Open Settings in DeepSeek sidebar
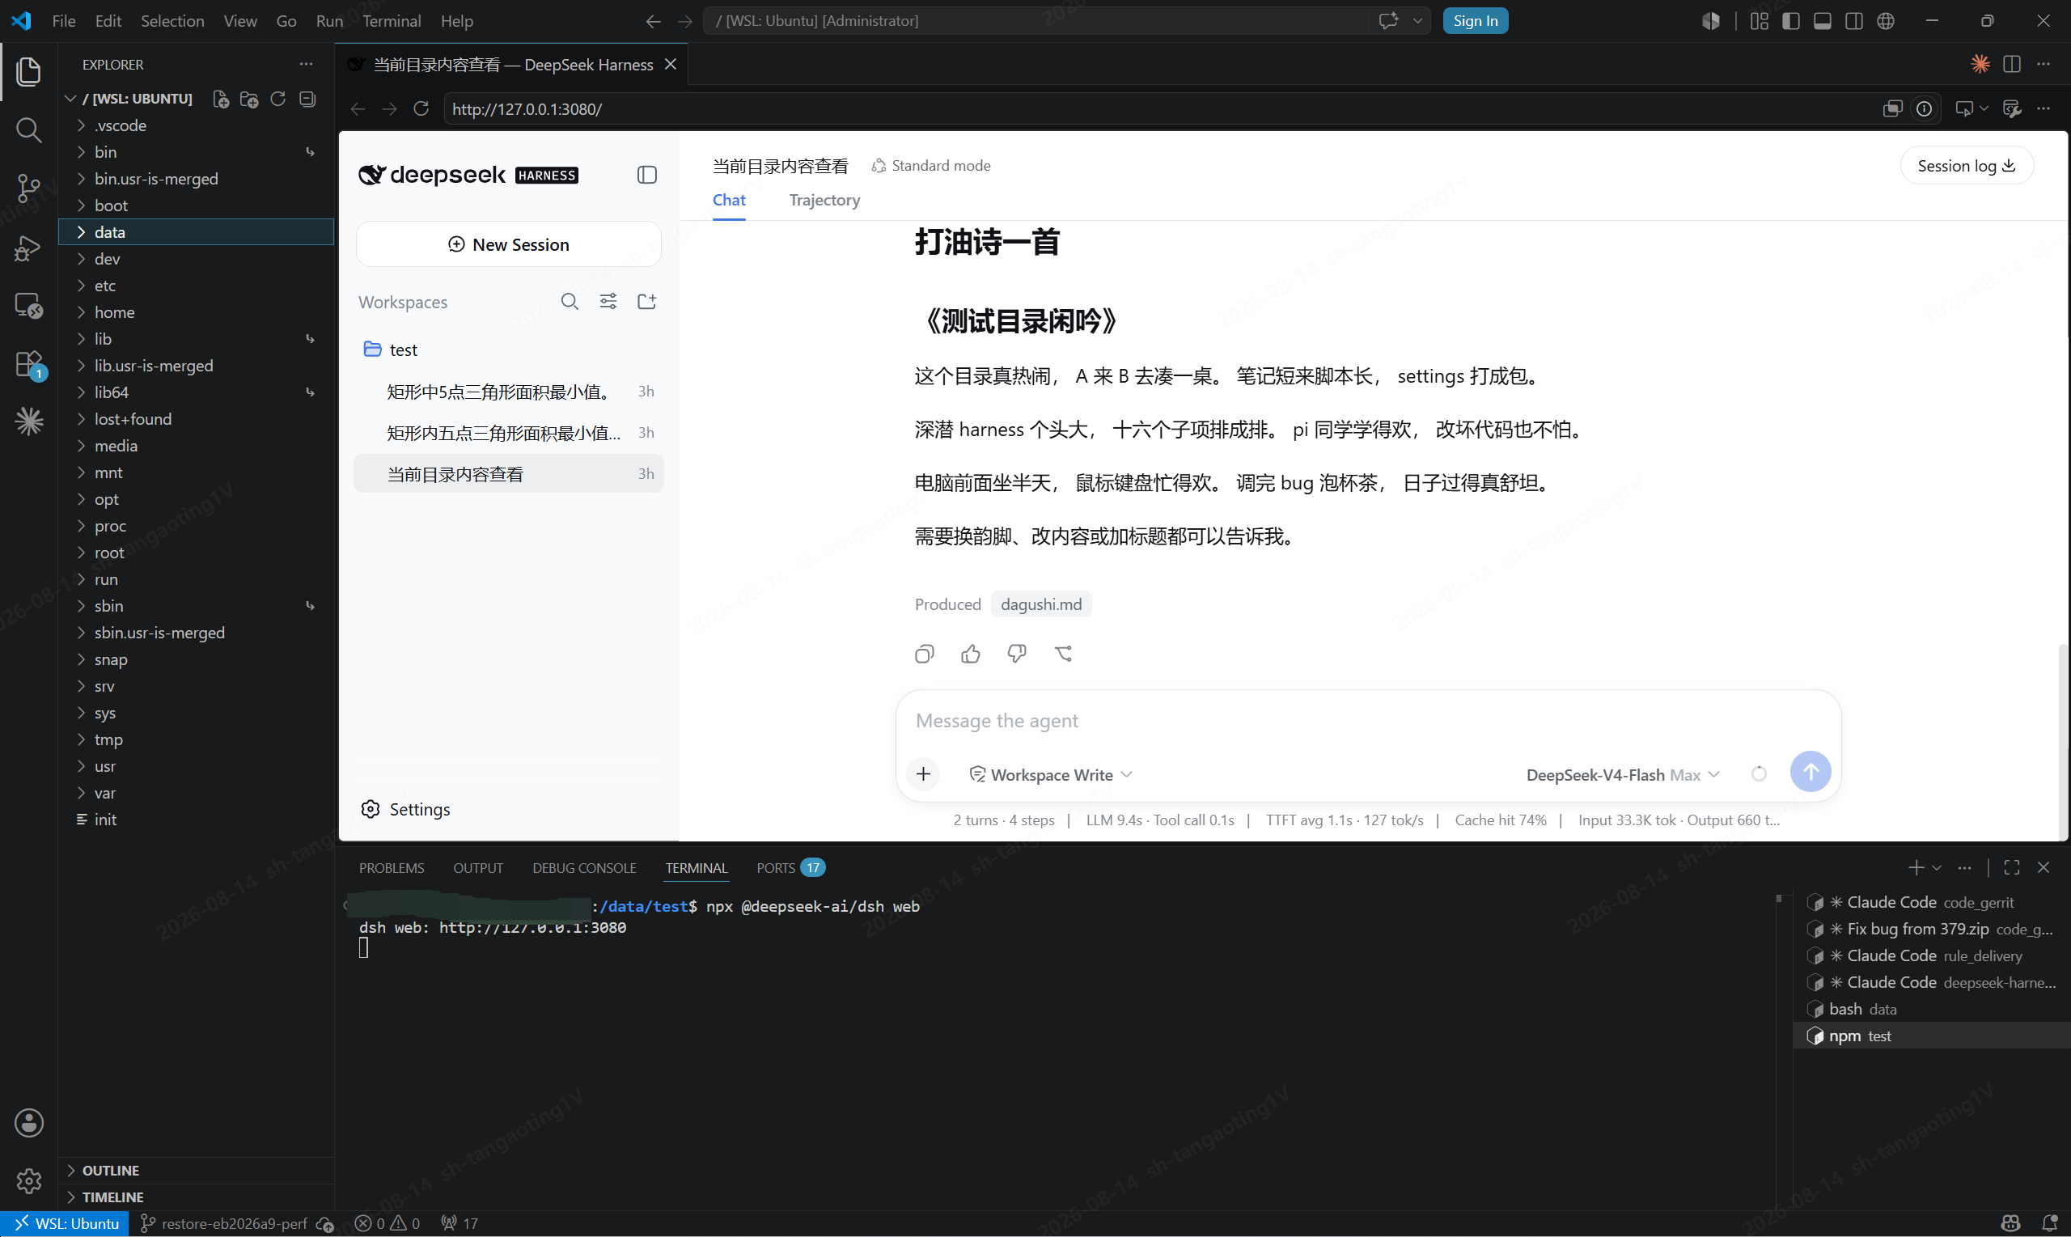The height and width of the screenshot is (1237, 2071). point(406,809)
